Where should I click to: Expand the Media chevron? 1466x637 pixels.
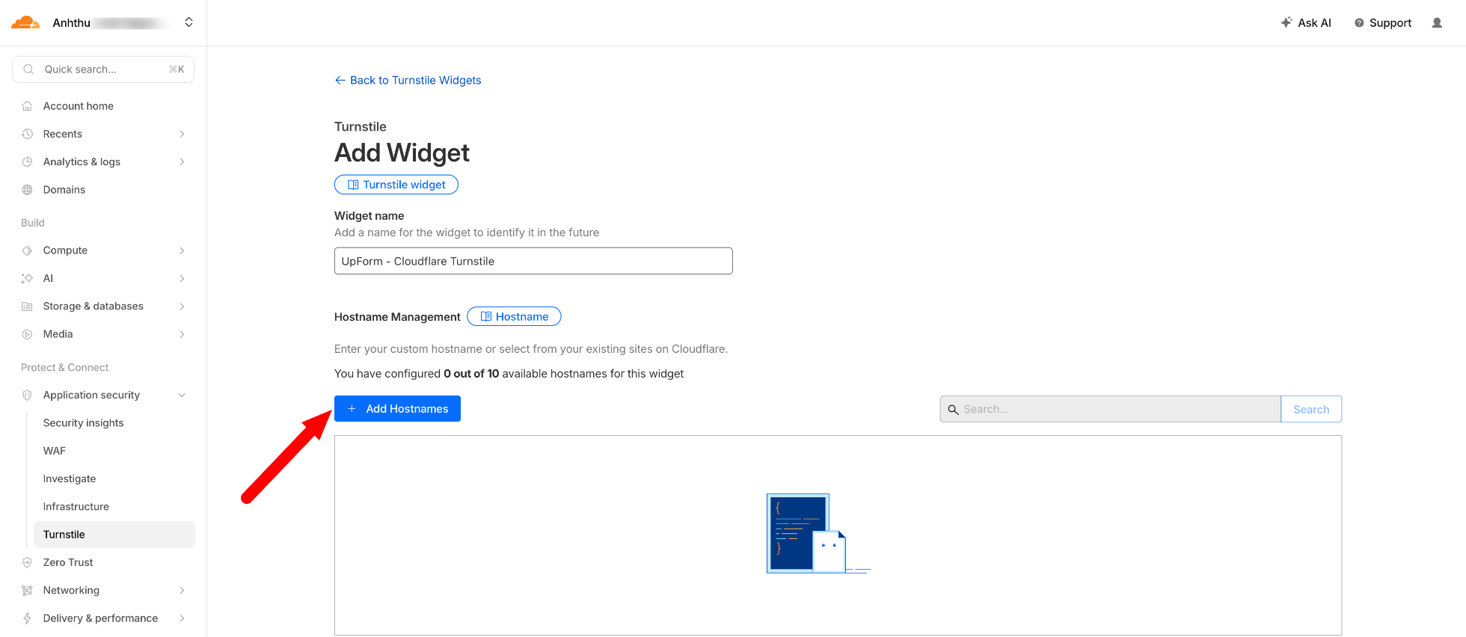182,334
